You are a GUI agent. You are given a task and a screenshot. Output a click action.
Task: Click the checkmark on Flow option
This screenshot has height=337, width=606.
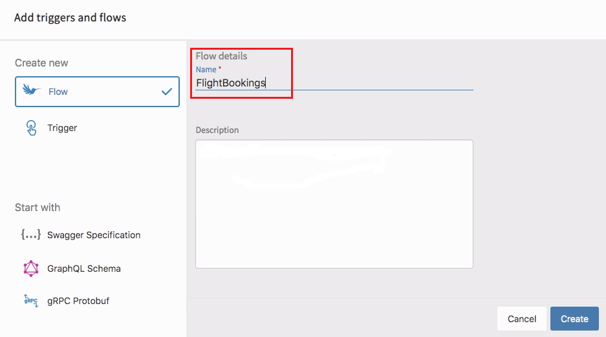(167, 92)
